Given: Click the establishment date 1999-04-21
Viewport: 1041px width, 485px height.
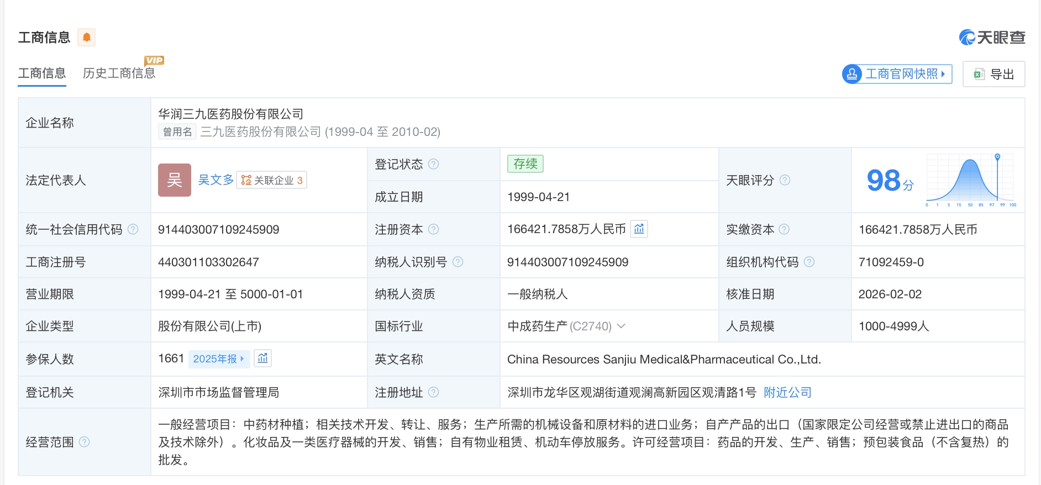Looking at the screenshot, I should (x=539, y=197).
